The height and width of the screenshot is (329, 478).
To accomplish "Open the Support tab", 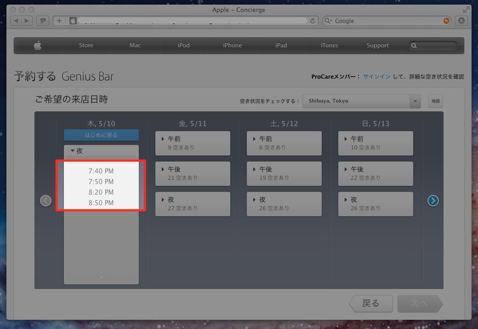I will 377,46.
